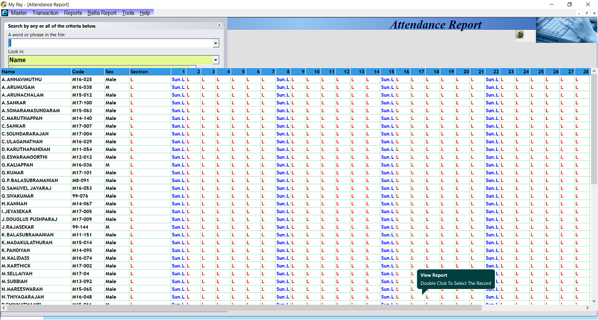This screenshot has width=598, height=320.
Task: Click the help question mark icon
Action: click(519, 35)
